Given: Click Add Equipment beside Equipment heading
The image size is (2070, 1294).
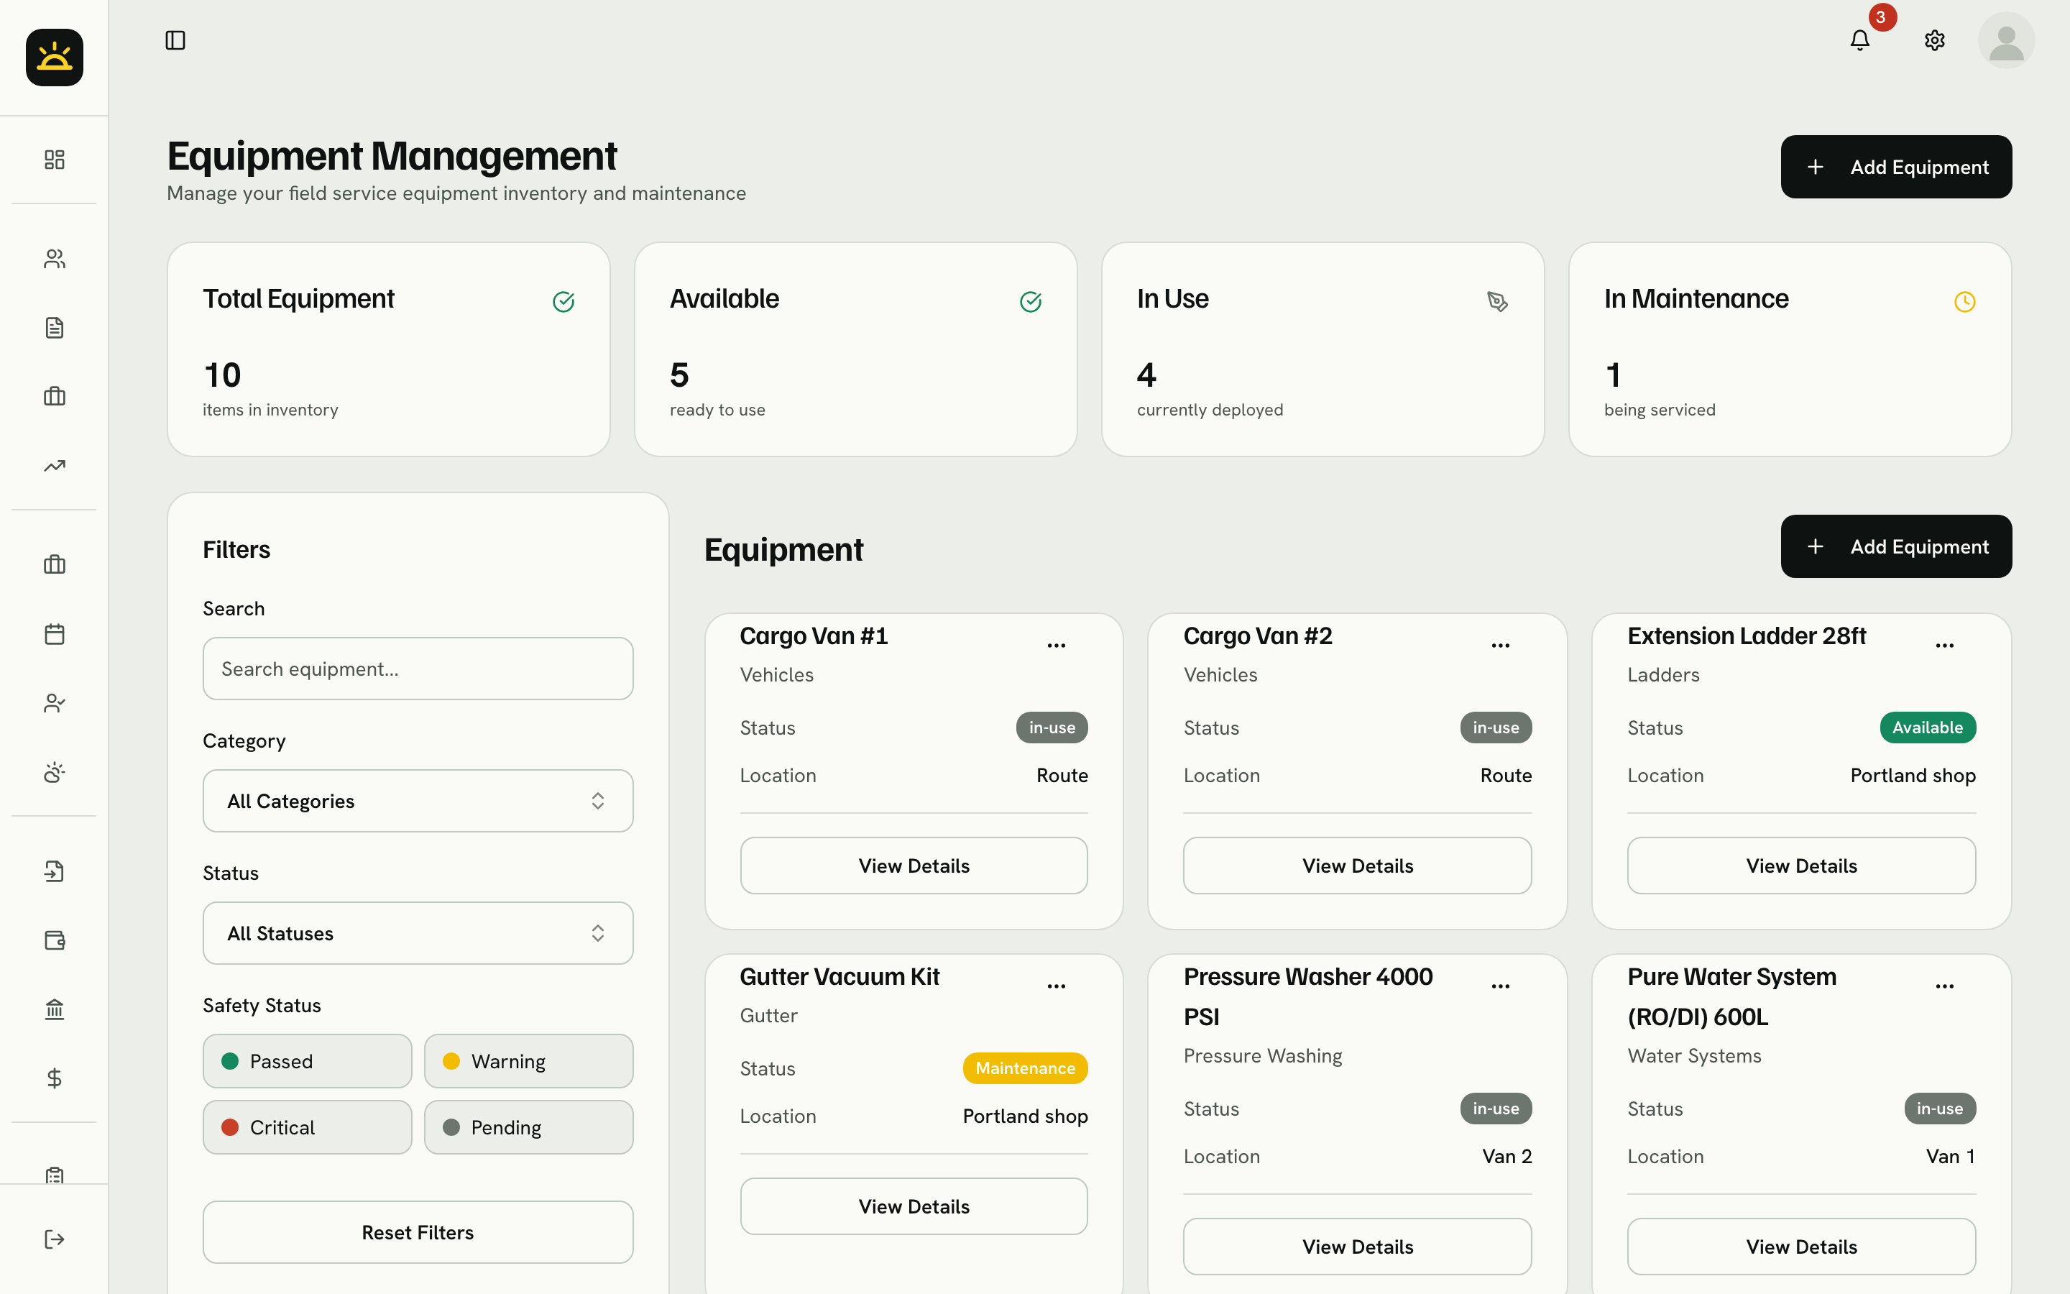Looking at the screenshot, I should [x=1895, y=546].
